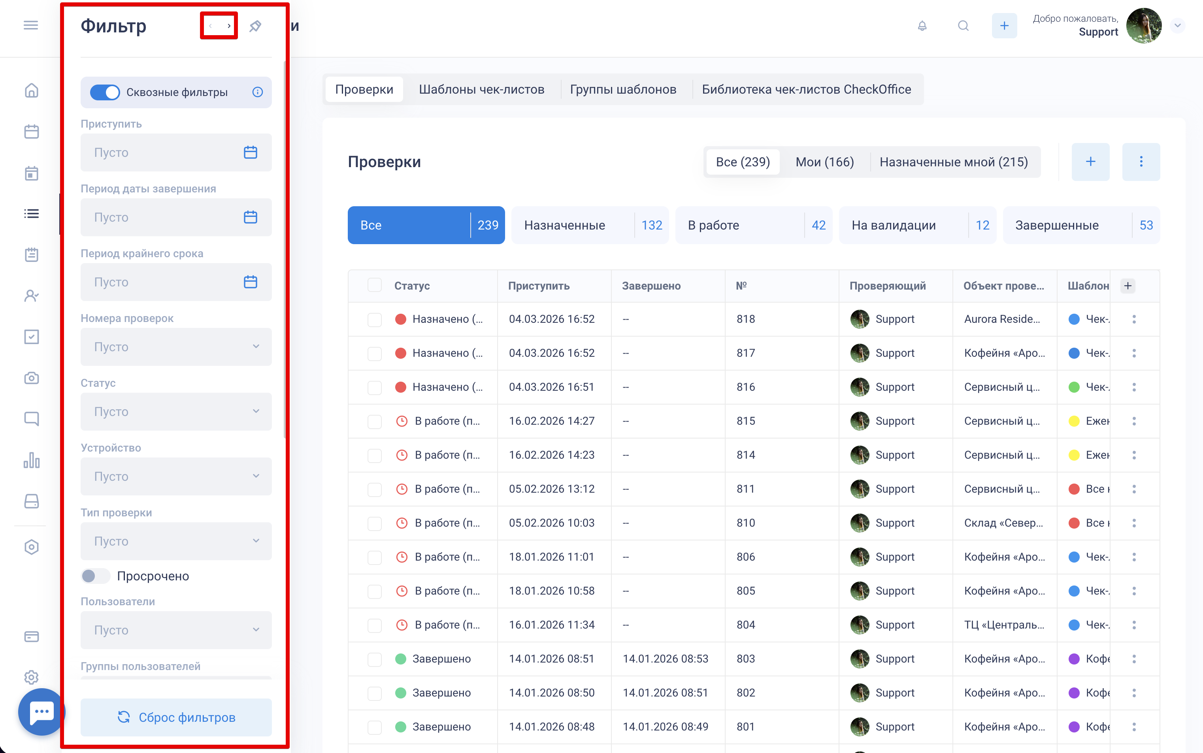This screenshot has height=753, width=1203.
Task: Open the camera icon in the sidebar
Action: click(31, 378)
